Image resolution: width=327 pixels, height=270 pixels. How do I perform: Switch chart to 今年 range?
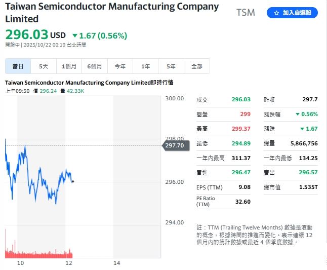click(120, 66)
